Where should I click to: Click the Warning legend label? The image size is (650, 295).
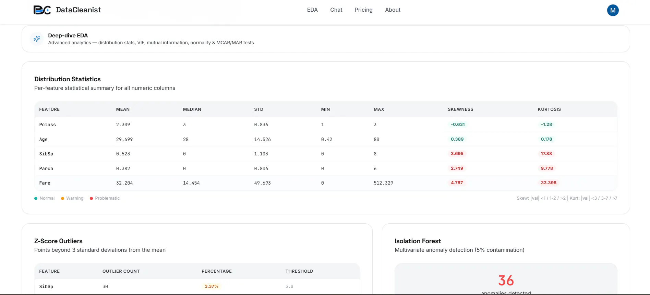(75, 198)
